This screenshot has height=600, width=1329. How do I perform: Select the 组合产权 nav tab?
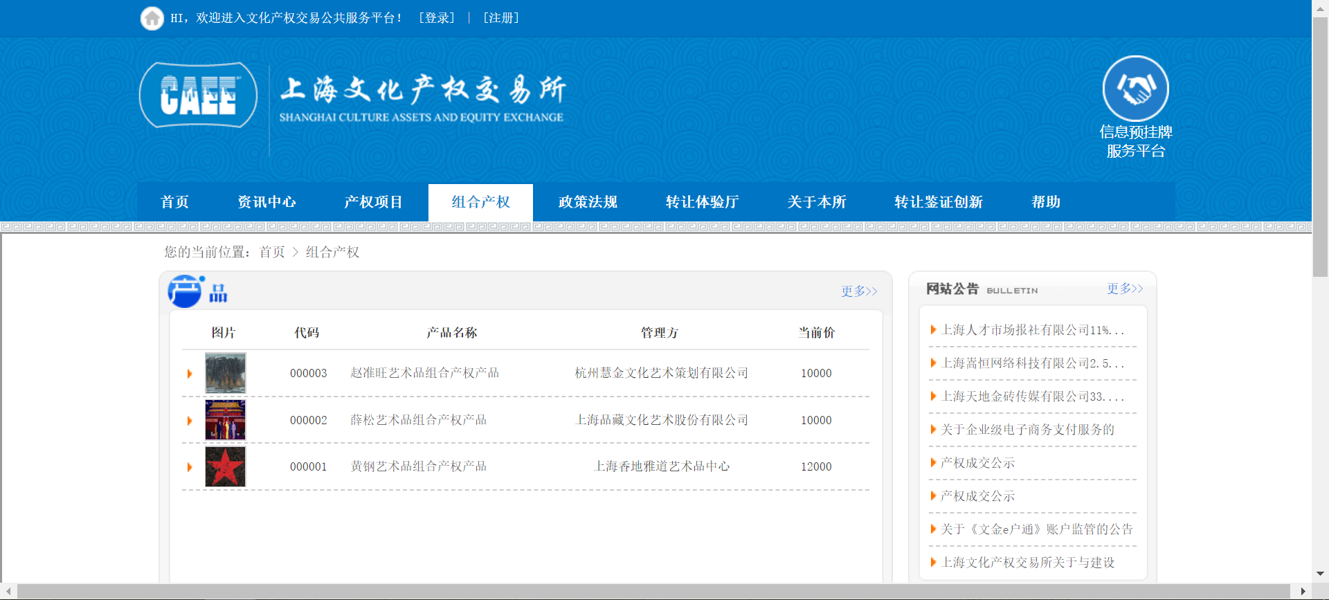pos(480,202)
